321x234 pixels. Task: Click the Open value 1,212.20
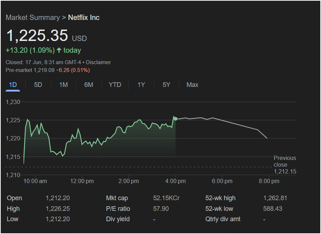pyautogui.click(x=58, y=198)
